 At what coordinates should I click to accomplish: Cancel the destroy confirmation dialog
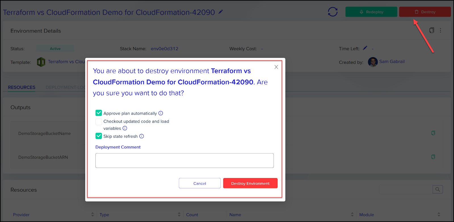point(200,183)
